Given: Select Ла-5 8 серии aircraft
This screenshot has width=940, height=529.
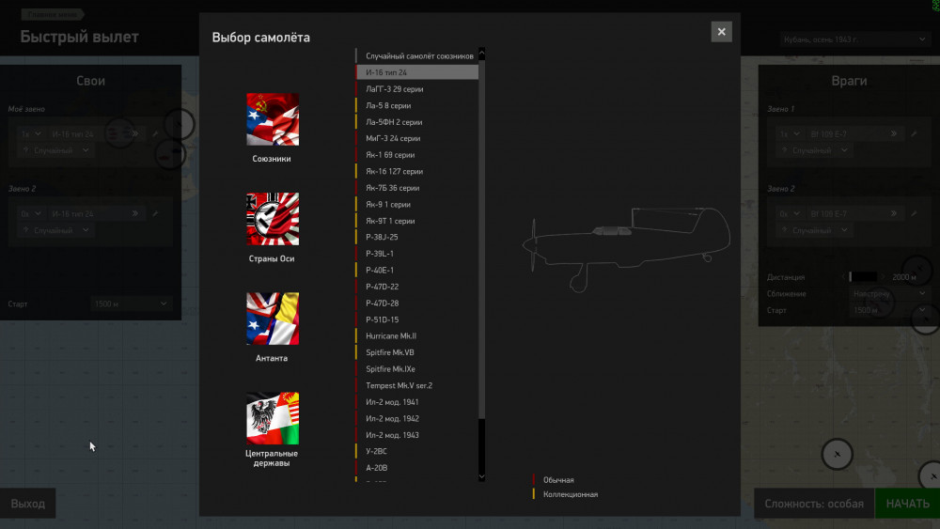Looking at the screenshot, I should 416,105.
